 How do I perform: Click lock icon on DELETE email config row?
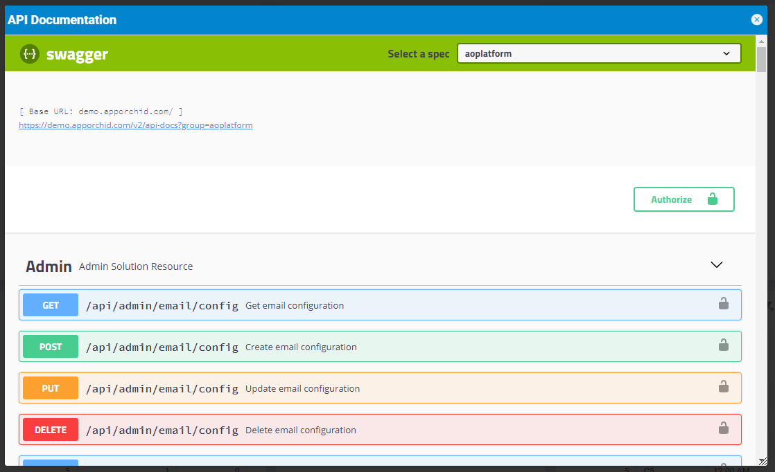(723, 428)
